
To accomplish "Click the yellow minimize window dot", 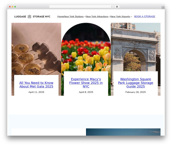I will (x=12, y=7).
